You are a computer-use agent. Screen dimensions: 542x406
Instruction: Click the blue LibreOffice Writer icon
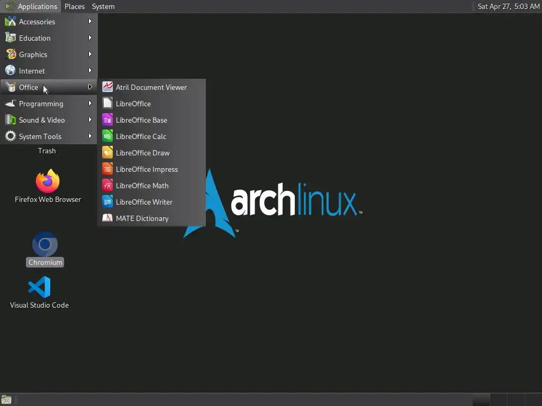pyautogui.click(x=107, y=201)
